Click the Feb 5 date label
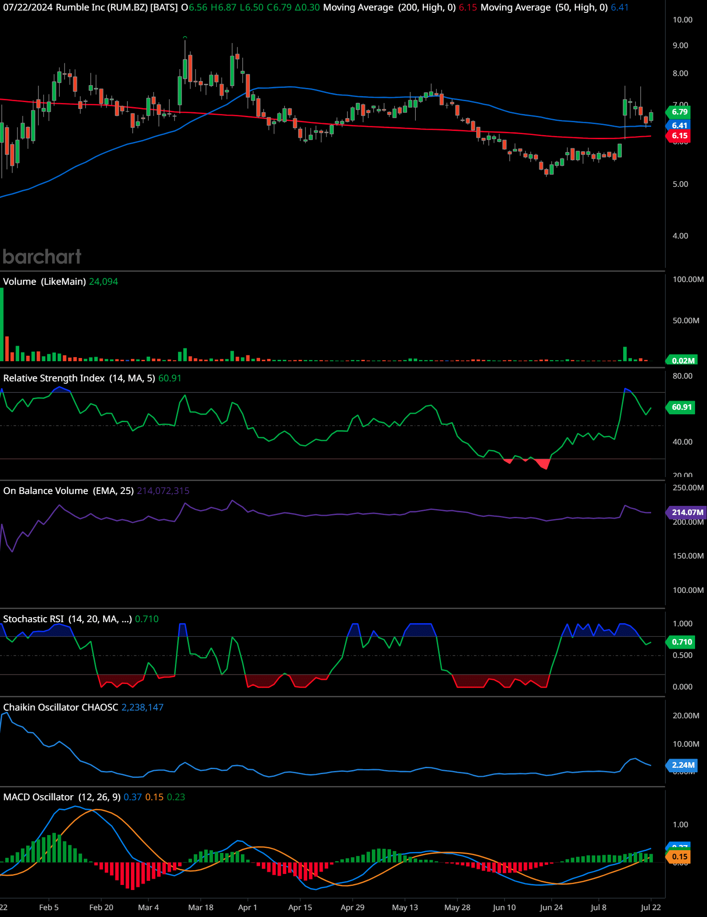Image resolution: width=707 pixels, height=917 pixels. [49, 907]
